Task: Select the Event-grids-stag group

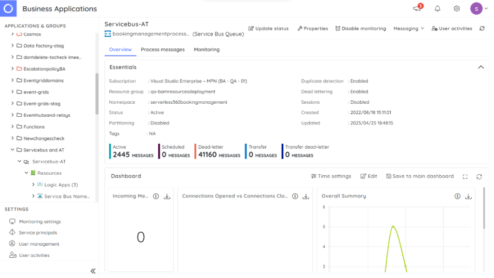Action: [x=42, y=104]
